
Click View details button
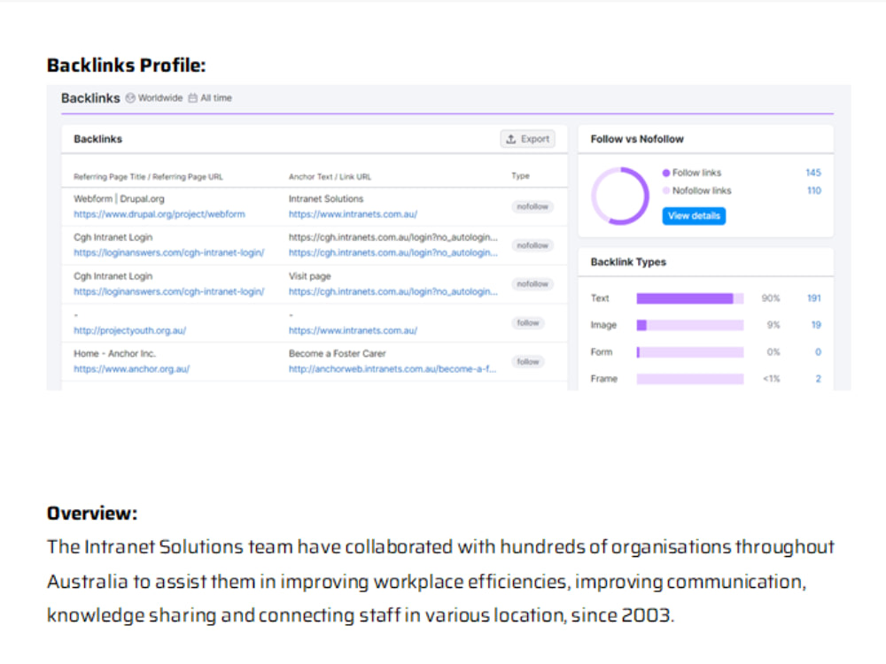click(x=694, y=216)
